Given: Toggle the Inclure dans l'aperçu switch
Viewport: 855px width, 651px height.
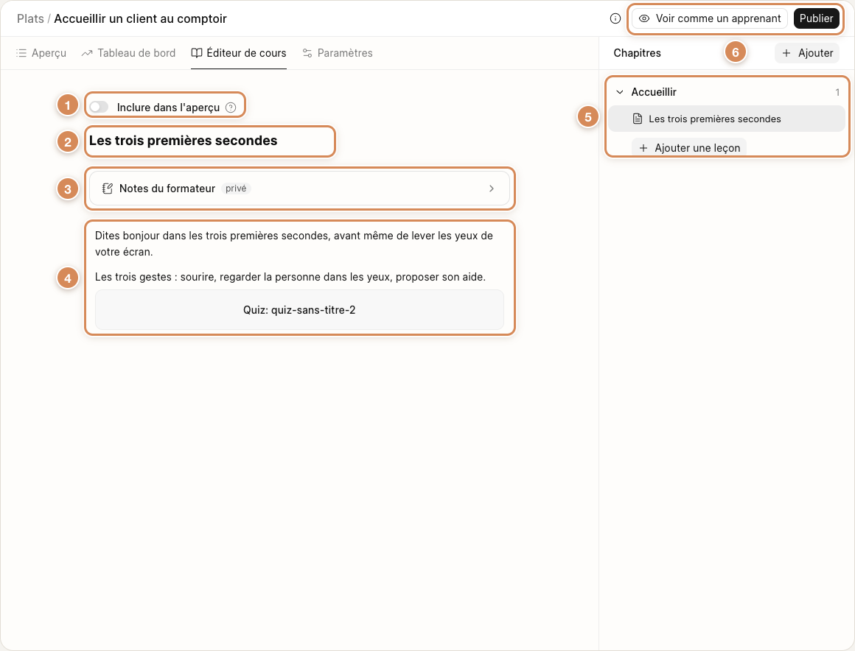Looking at the screenshot, I should (100, 108).
